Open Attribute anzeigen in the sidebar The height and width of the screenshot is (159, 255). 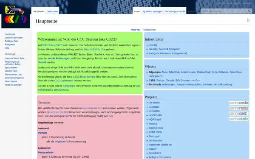pos(13,85)
